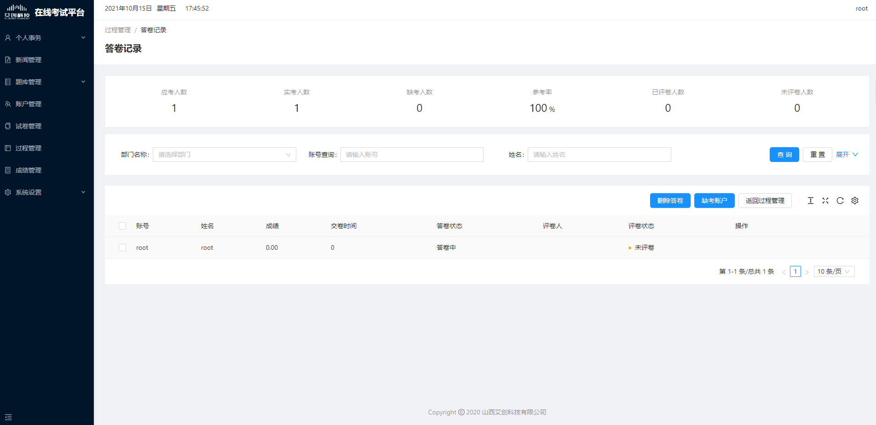This screenshot has height=425, width=876.
Task: Click the 过程管理 layout icon
Action: tap(8, 148)
